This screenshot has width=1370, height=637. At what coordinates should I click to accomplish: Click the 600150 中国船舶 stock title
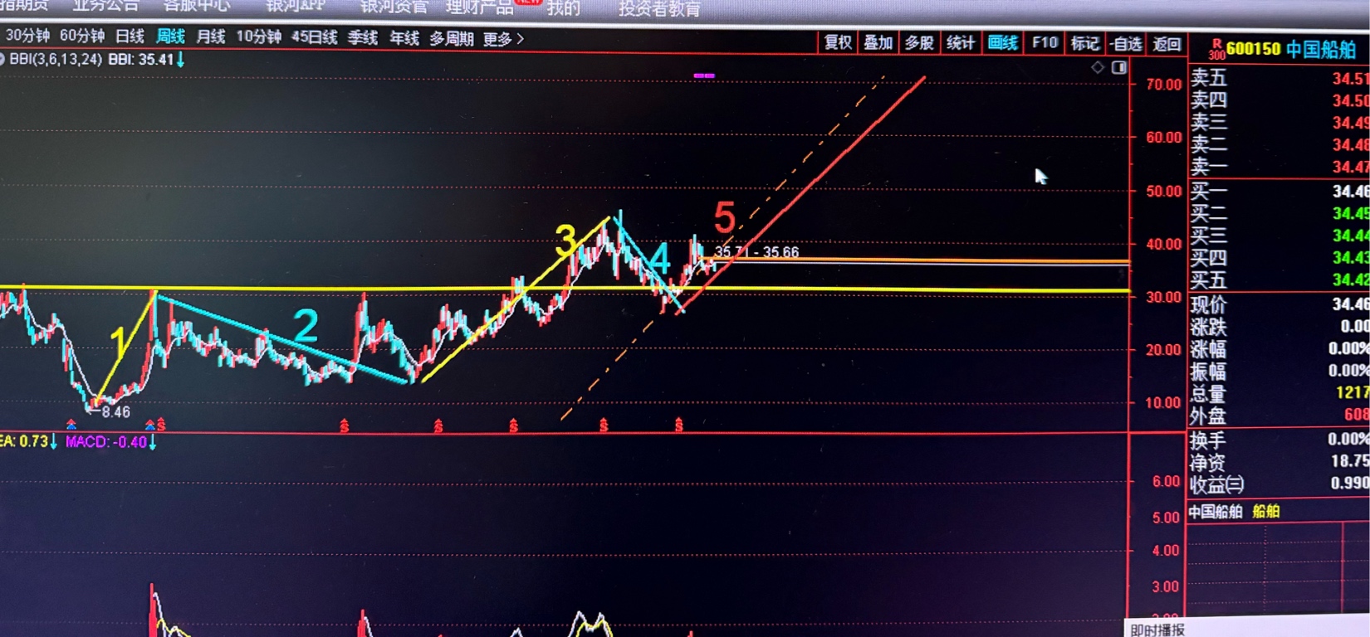point(1291,49)
